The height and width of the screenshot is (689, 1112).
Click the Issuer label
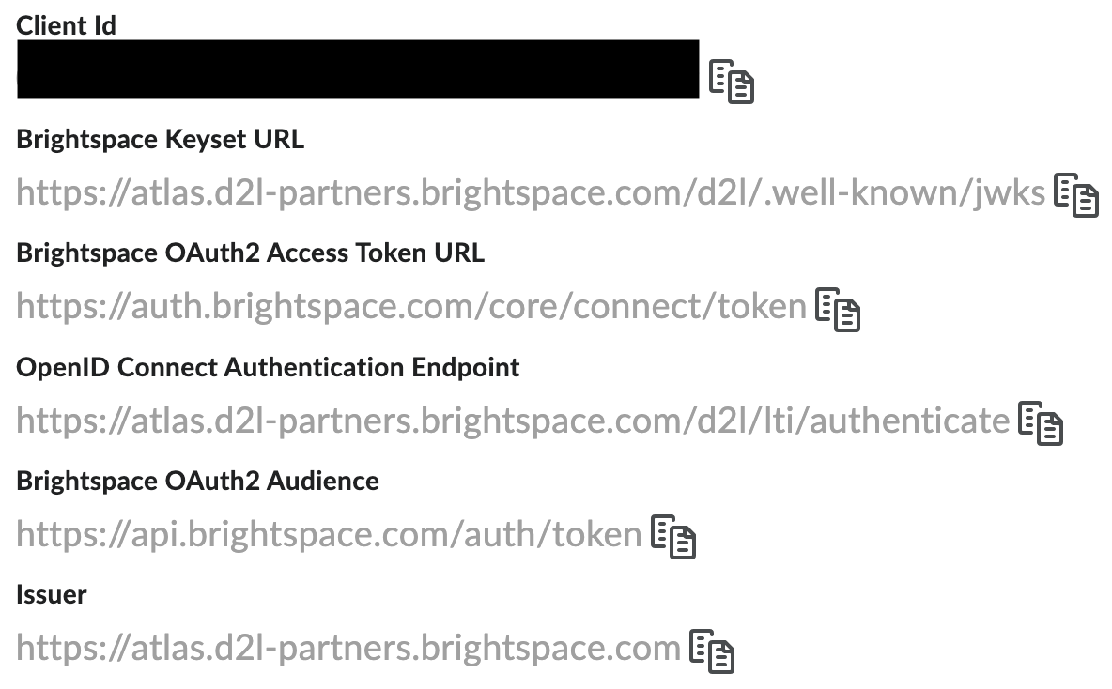(51, 595)
